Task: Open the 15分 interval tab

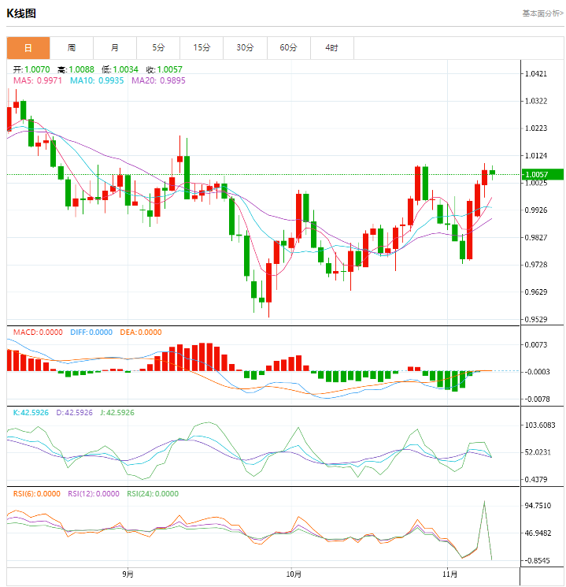Action: [x=202, y=48]
